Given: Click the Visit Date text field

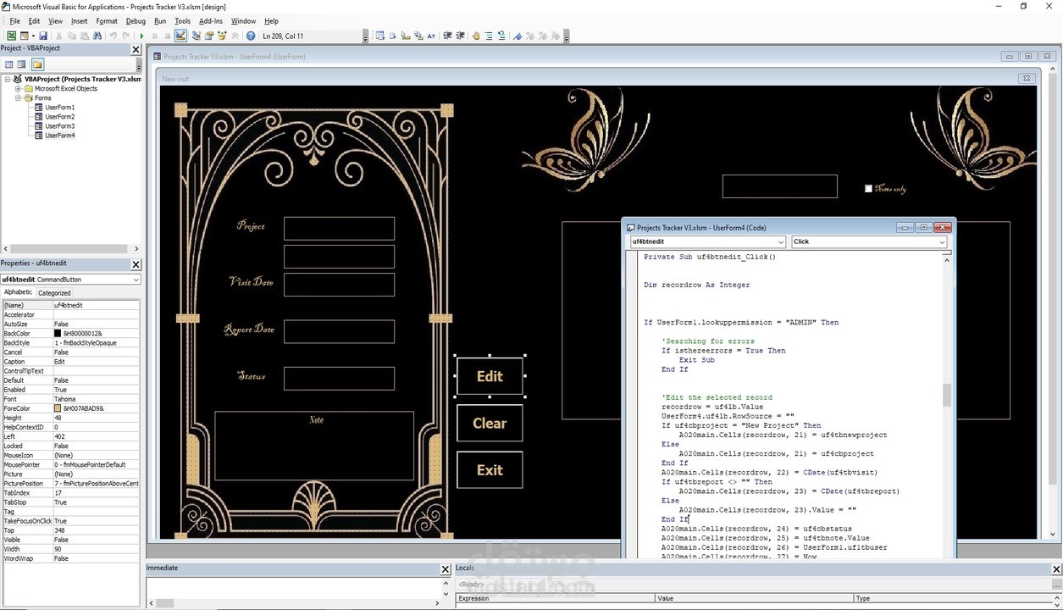Looking at the screenshot, I should [339, 285].
